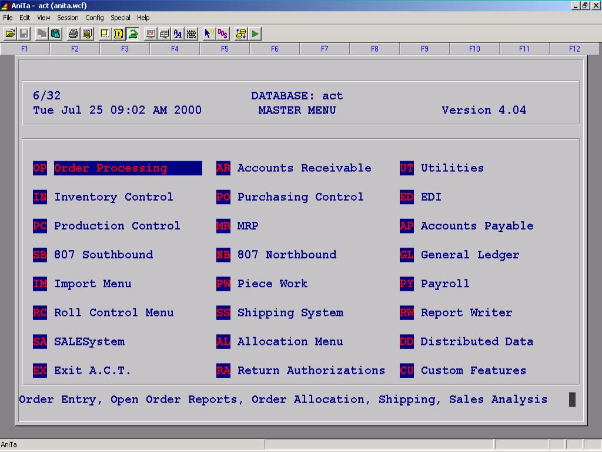602x452 pixels.
Task: Click the F6 function key button
Action: click(275, 49)
